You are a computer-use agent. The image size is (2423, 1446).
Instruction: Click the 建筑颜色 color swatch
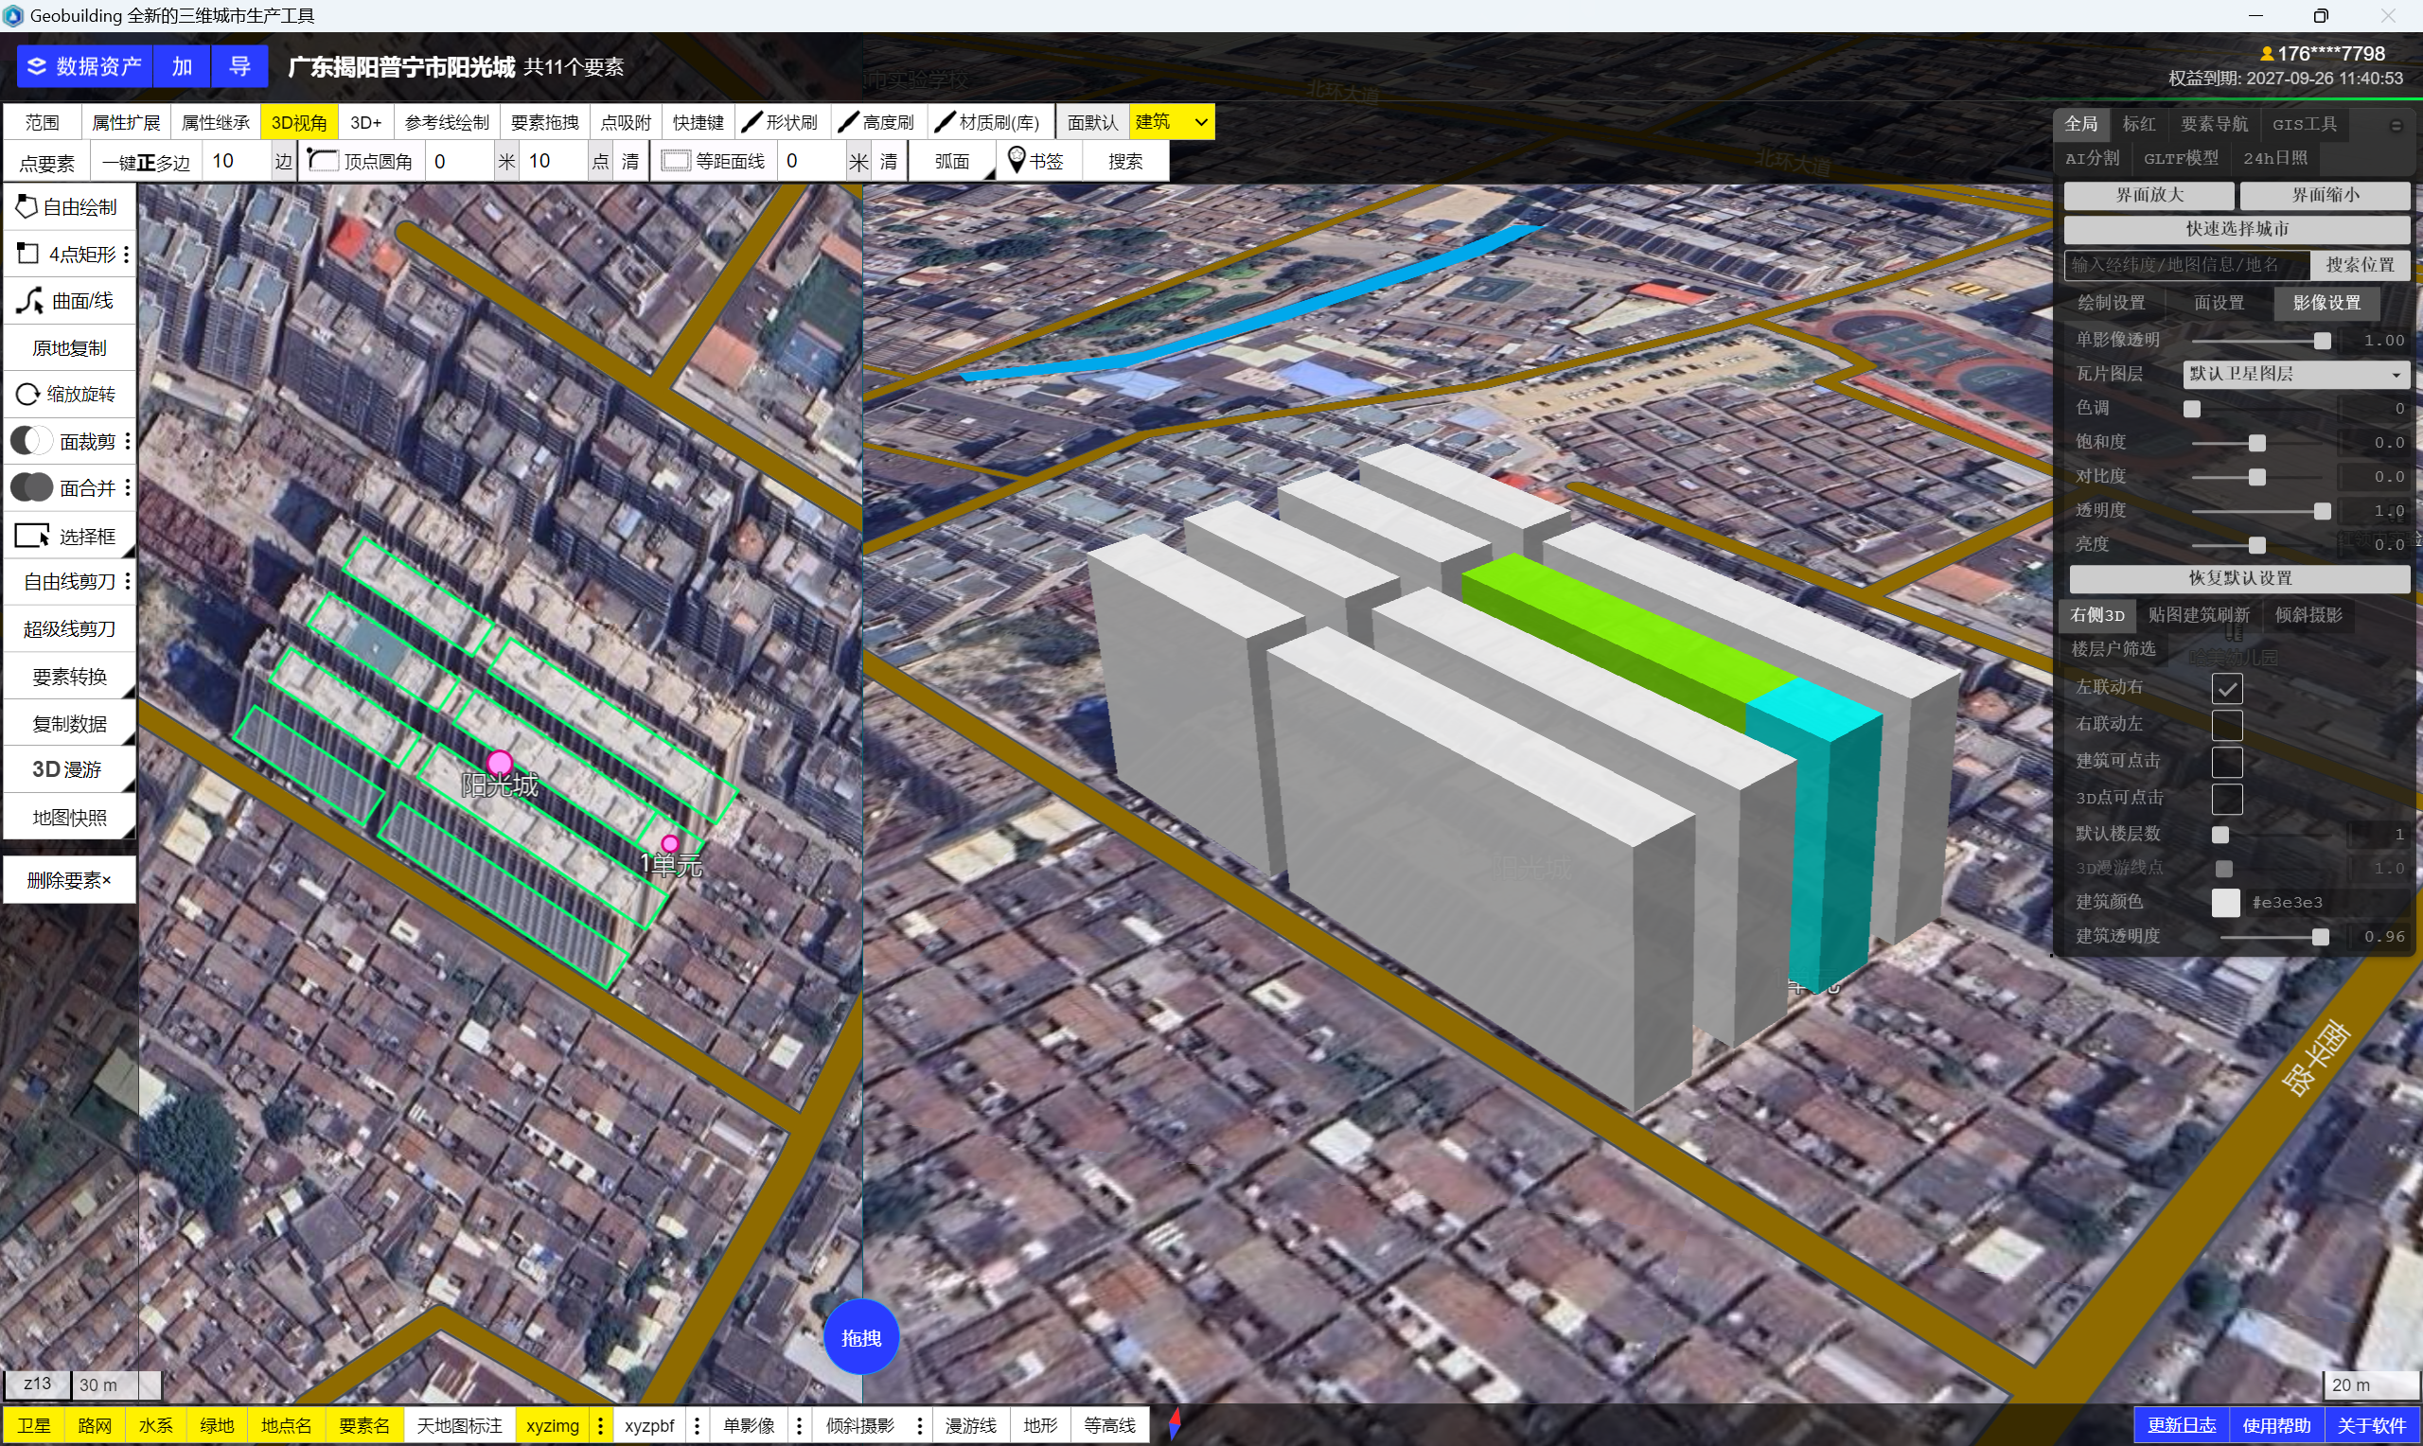click(x=2224, y=902)
